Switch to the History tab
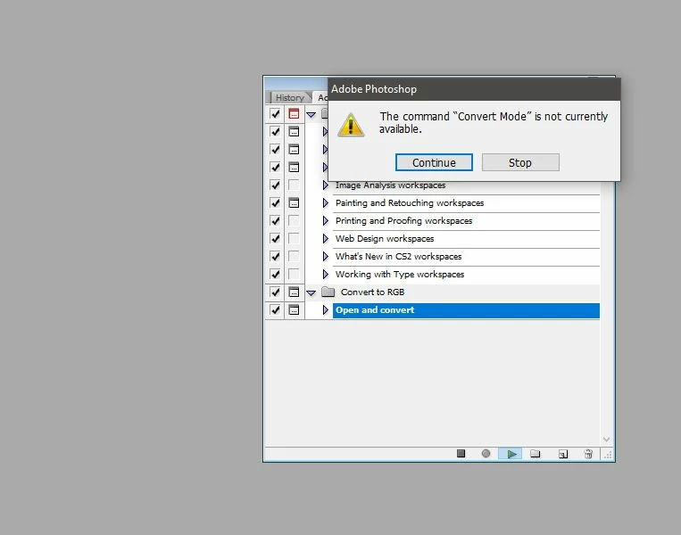This screenshot has height=535, width=681. (290, 97)
